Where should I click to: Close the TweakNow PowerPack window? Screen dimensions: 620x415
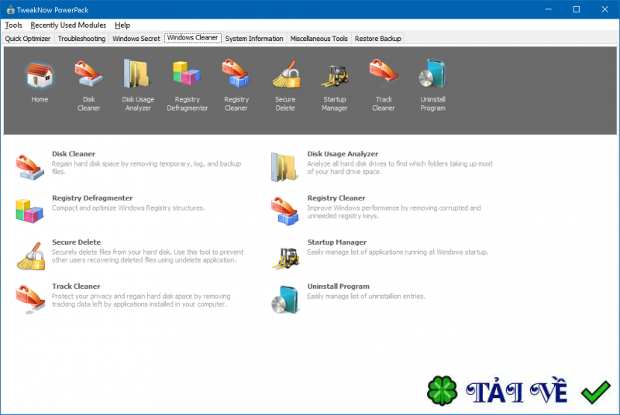(x=605, y=9)
